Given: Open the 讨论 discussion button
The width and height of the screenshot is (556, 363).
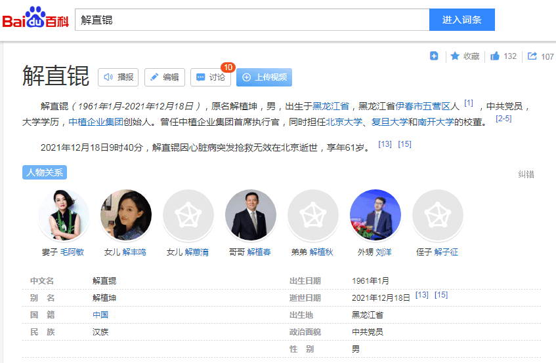Looking at the screenshot, I should click(211, 77).
